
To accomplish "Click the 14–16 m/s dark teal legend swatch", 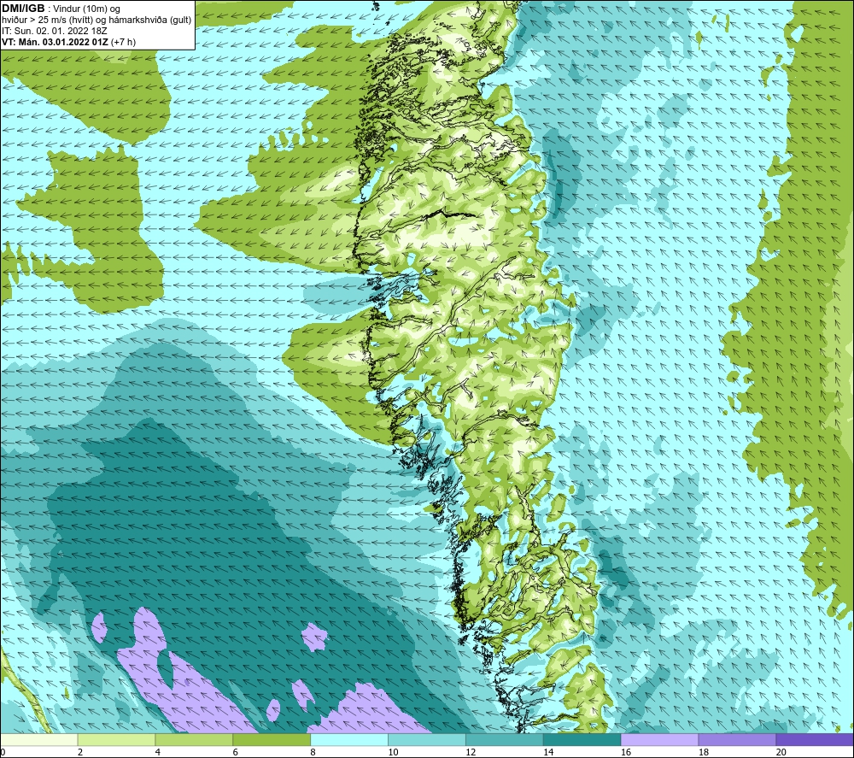I will click(582, 739).
